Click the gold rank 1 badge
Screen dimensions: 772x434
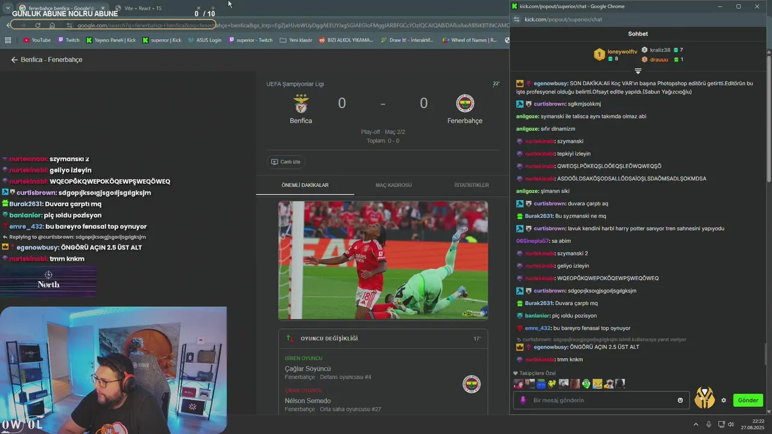599,55
